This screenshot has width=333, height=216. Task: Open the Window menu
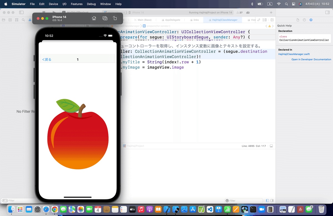click(x=105, y=4)
